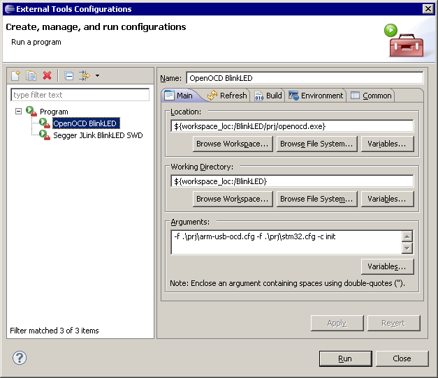Collapse all configurations in the tree

[x=68, y=75]
